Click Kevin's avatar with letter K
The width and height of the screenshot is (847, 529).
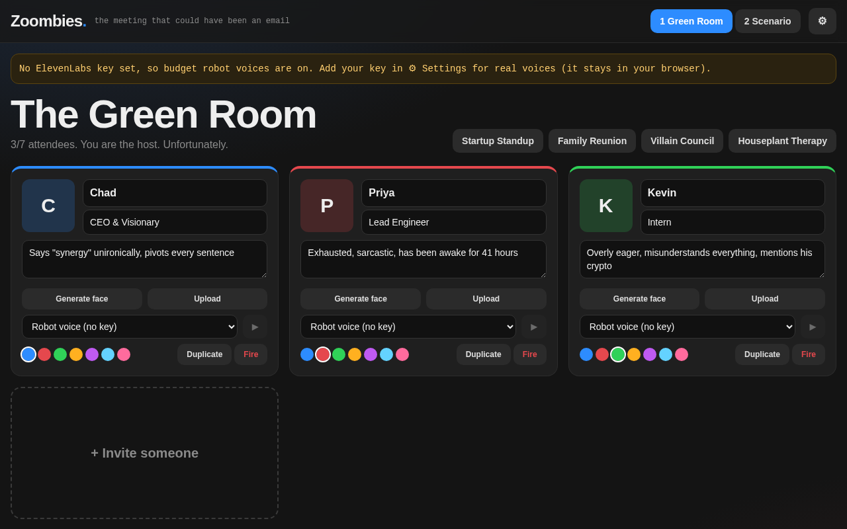(x=606, y=206)
